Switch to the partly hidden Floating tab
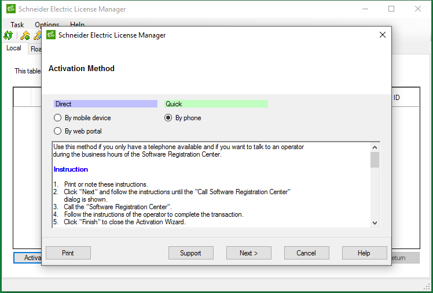Image resolution: width=433 pixels, height=293 pixels. (x=35, y=49)
